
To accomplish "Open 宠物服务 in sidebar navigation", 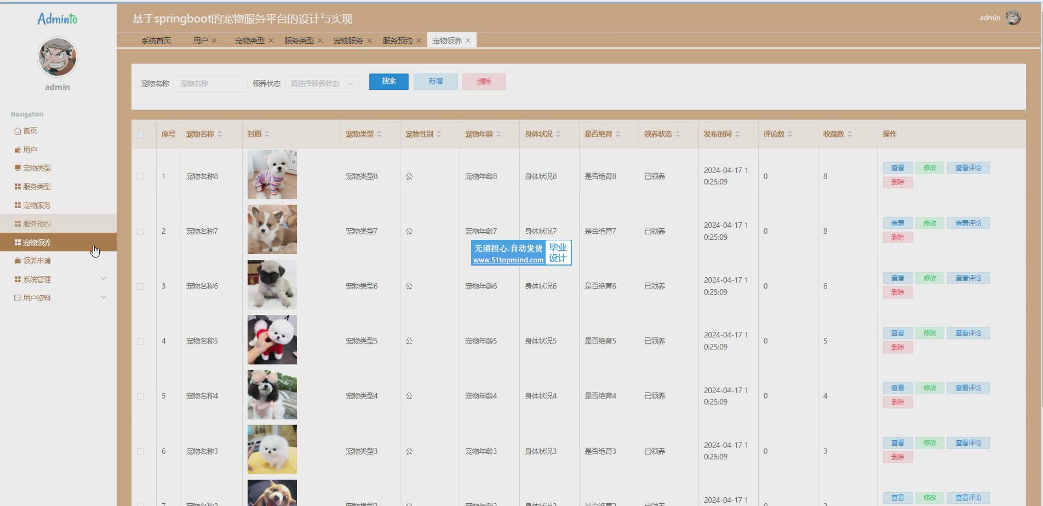I will [58, 205].
